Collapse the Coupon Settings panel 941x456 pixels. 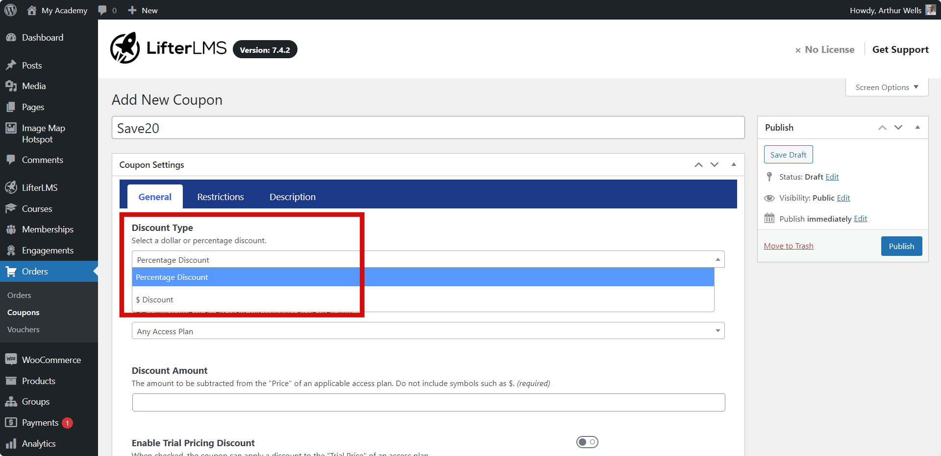point(734,165)
